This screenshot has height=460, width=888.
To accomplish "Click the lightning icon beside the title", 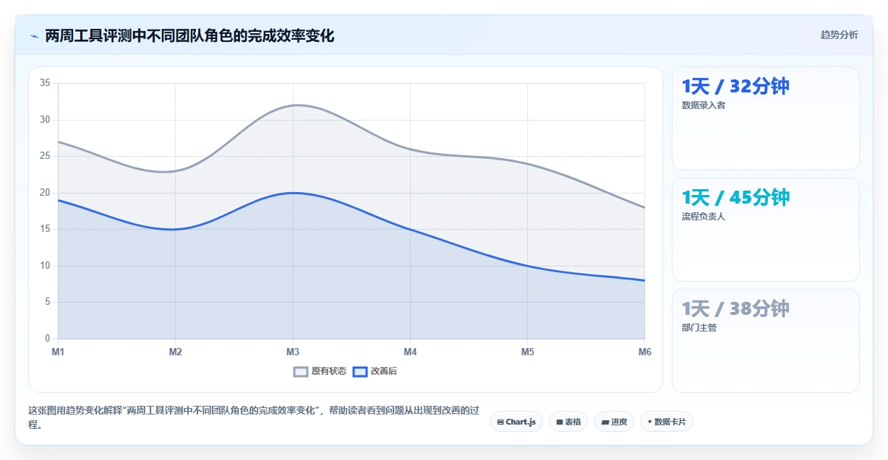I will (34, 36).
